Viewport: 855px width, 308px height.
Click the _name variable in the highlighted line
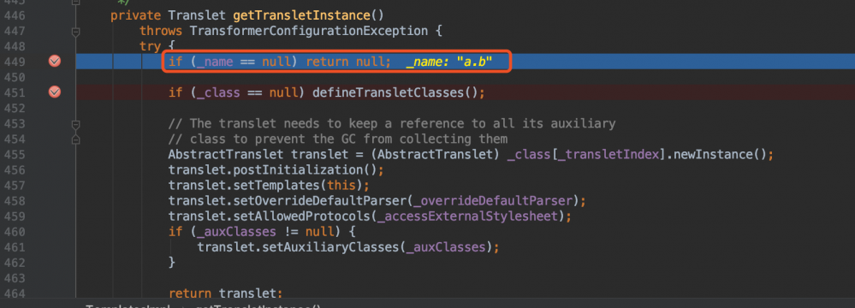click(215, 62)
